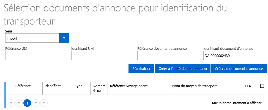This screenshot has width=268, height=110.
Task: Open the Sens dropdown arrow
Action: pyautogui.click(x=64, y=38)
